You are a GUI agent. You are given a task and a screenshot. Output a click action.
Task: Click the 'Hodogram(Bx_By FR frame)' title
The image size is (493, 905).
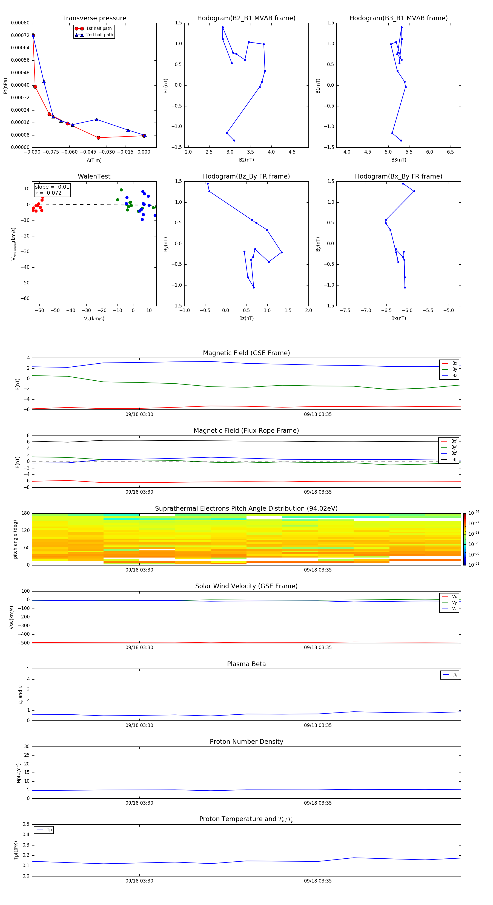point(399,176)
